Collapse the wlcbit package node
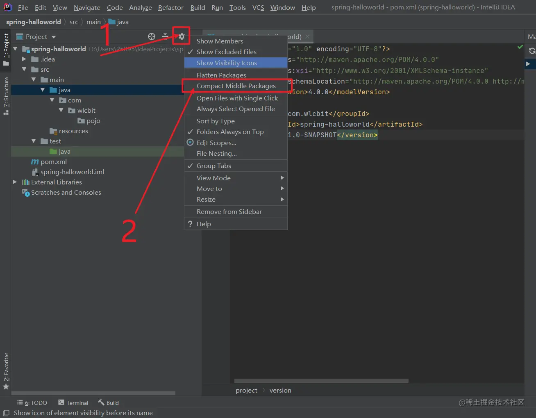 point(61,110)
